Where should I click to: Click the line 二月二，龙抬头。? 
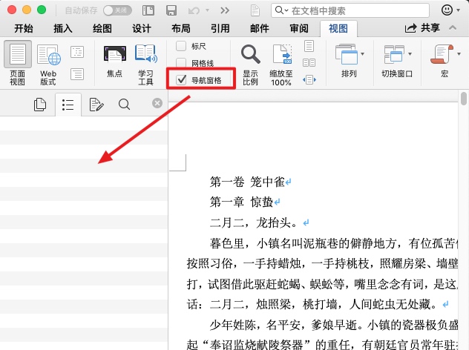coord(254,222)
